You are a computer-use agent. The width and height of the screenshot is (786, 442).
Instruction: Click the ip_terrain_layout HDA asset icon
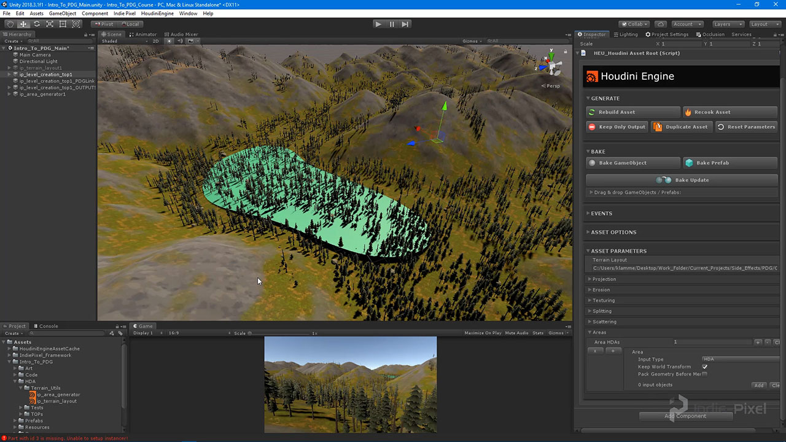click(33, 401)
